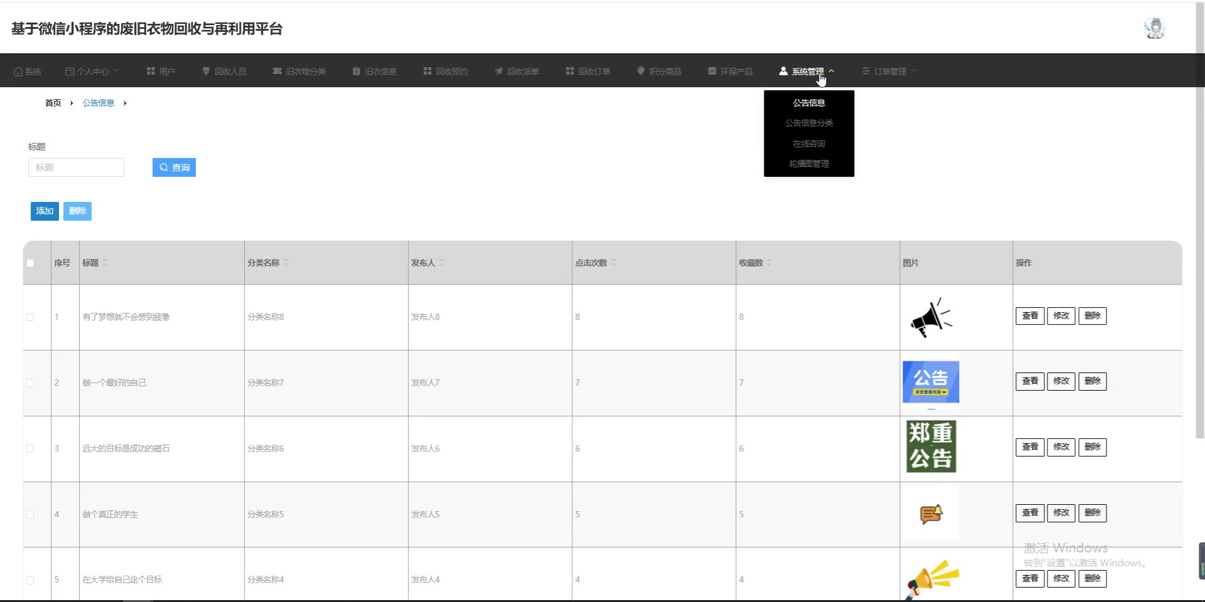Check the box for row 1

click(30, 317)
